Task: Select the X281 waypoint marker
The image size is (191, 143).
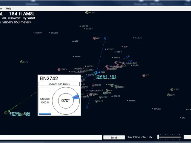Action: [x=87, y=70]
